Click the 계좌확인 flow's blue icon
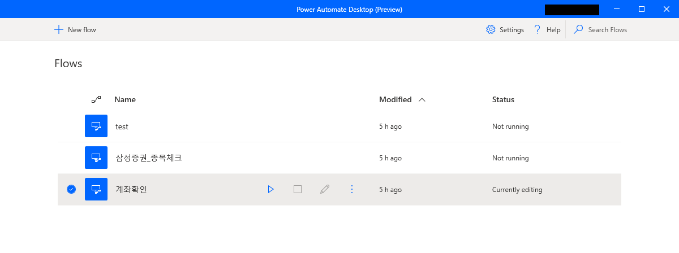Viewport: 679px width, 253px height. coord(96,190)
